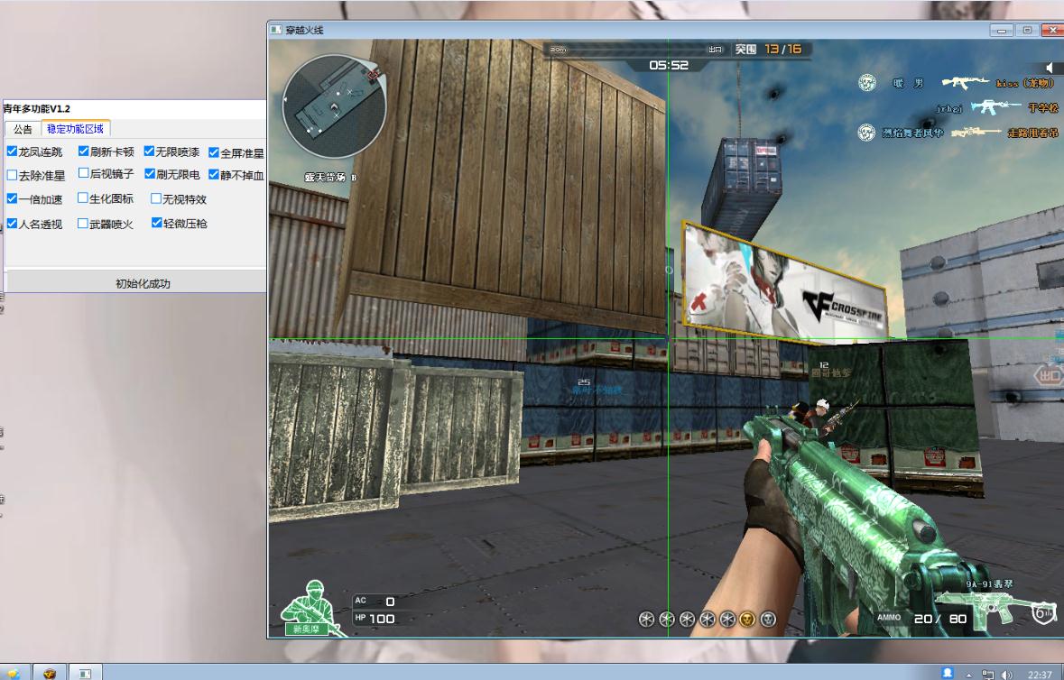1064x680 pixels.
Task: Click the volume icon in system tray
Action: (1007, 675)
